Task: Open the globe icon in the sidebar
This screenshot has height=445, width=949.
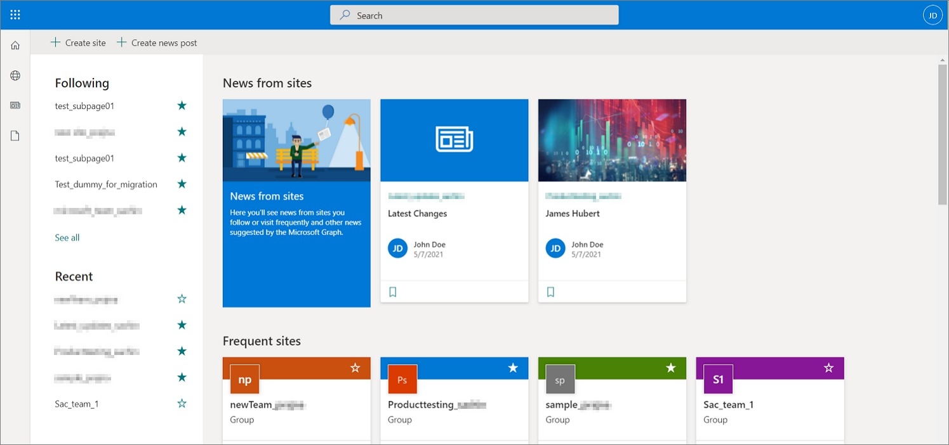Action: 15,75
